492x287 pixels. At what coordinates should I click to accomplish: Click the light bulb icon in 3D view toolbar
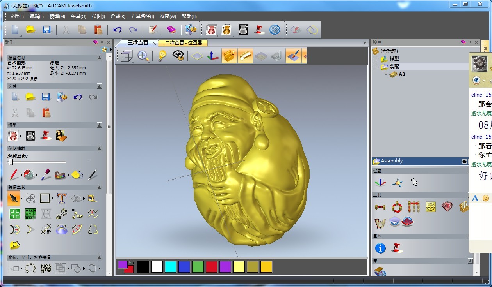(162, 56)
